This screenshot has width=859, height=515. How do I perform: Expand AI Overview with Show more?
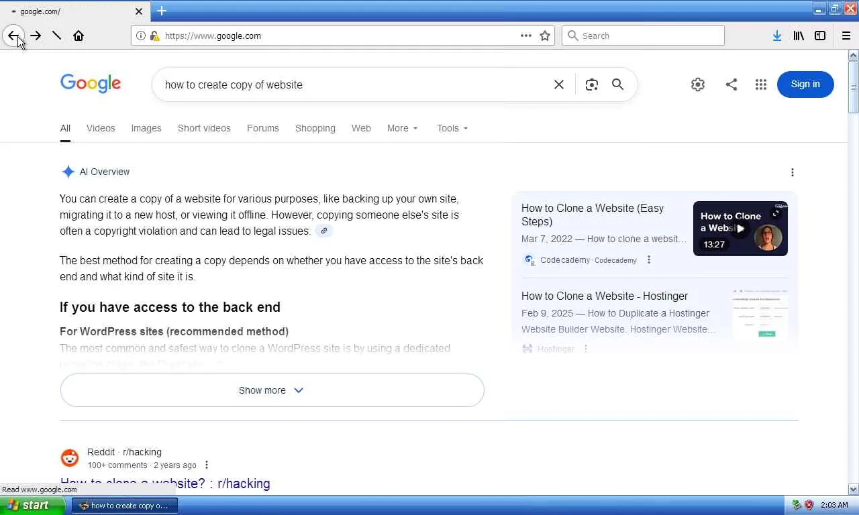click(272, 390)
